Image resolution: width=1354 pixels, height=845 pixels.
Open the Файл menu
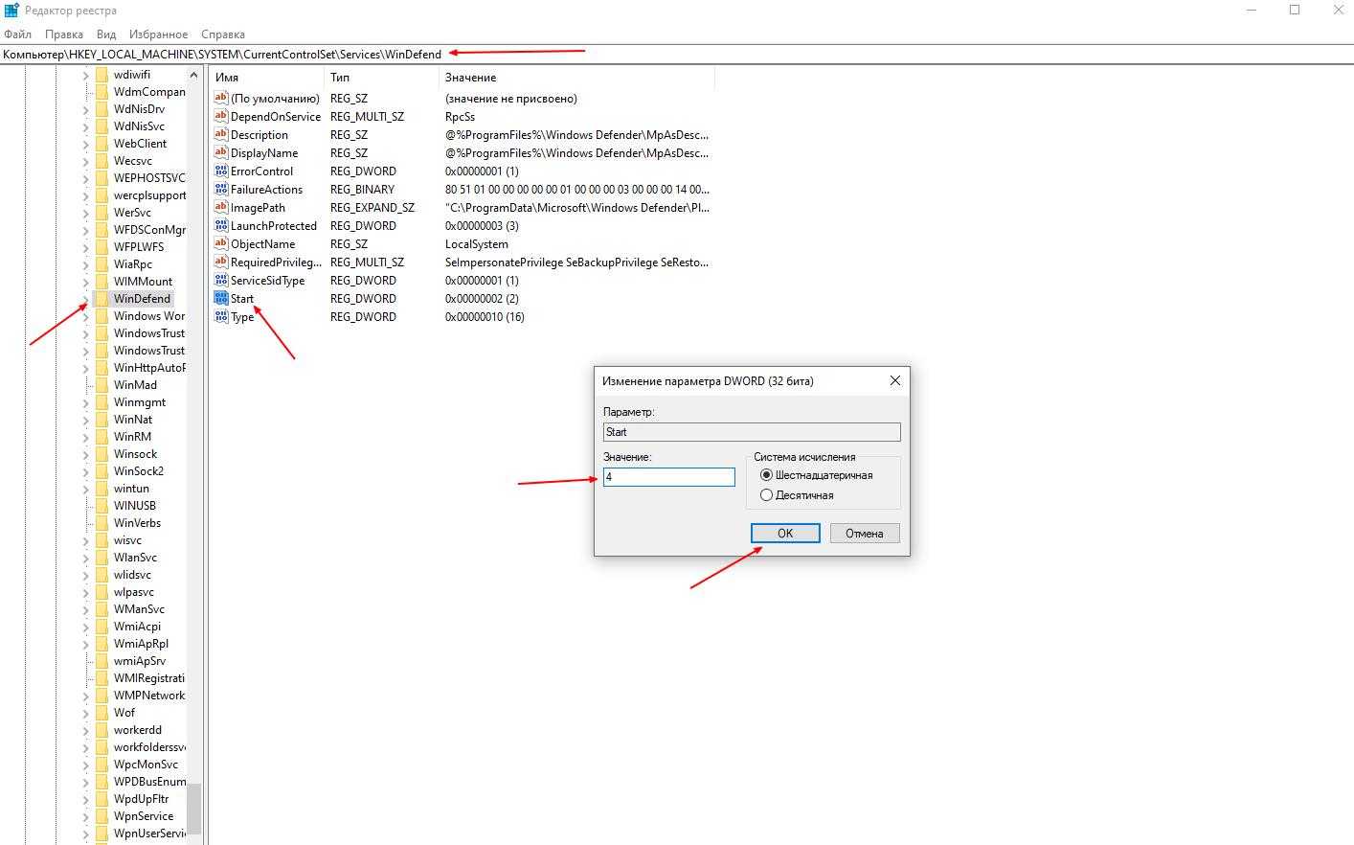[x=17, y=34]
